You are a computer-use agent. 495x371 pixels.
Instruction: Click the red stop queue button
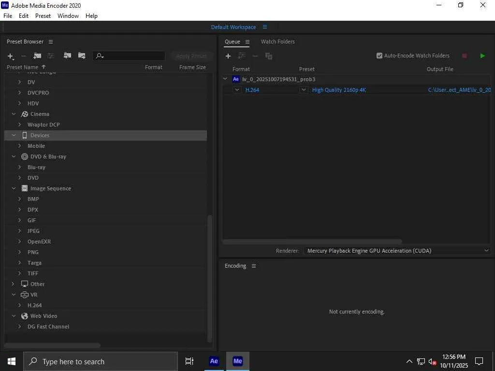[x=465, y=56]
